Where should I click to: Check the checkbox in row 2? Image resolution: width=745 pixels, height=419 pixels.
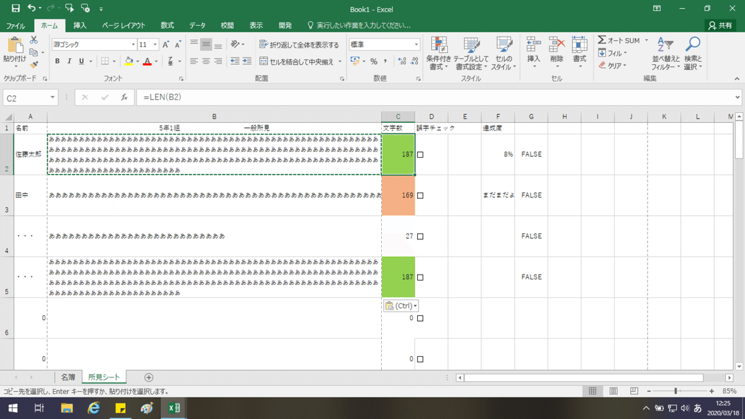click(x=420, y=155)
